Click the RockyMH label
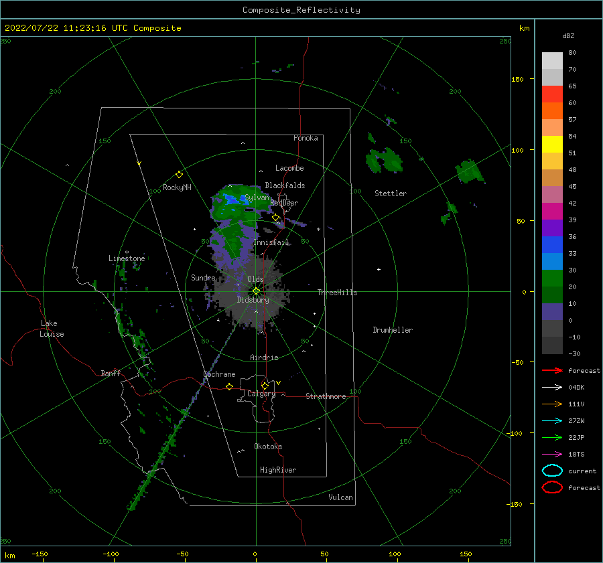This screenshot has width=603, height=563. (177, 187)
